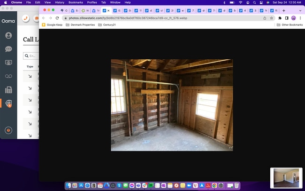Click the Chrome reload page button
305x191 pixels.
pos(57,18)
